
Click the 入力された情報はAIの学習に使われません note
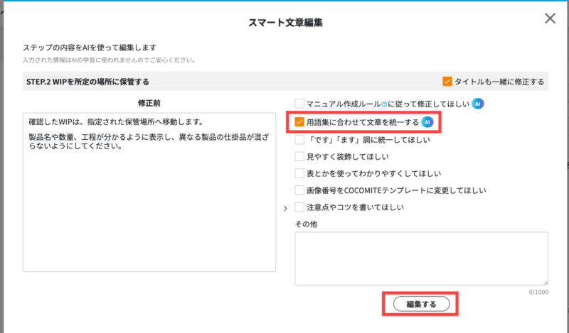[110, 60]
